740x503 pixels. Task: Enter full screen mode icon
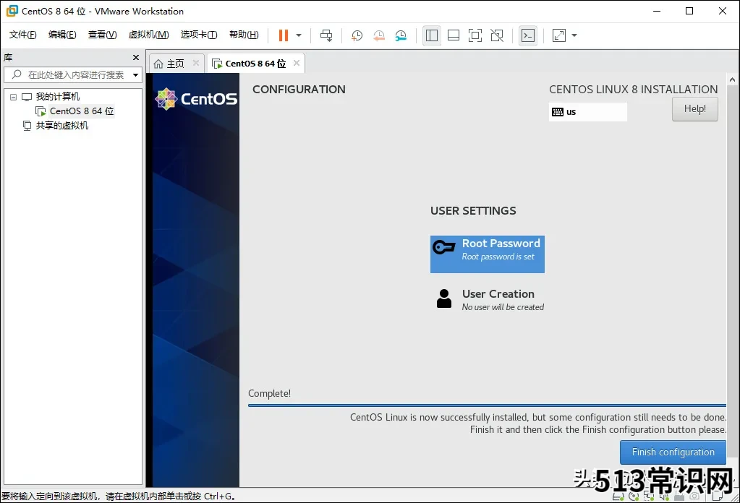tap(475, 35)
